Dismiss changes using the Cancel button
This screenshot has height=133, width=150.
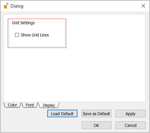pyautogui.click(x=131, y=125)
